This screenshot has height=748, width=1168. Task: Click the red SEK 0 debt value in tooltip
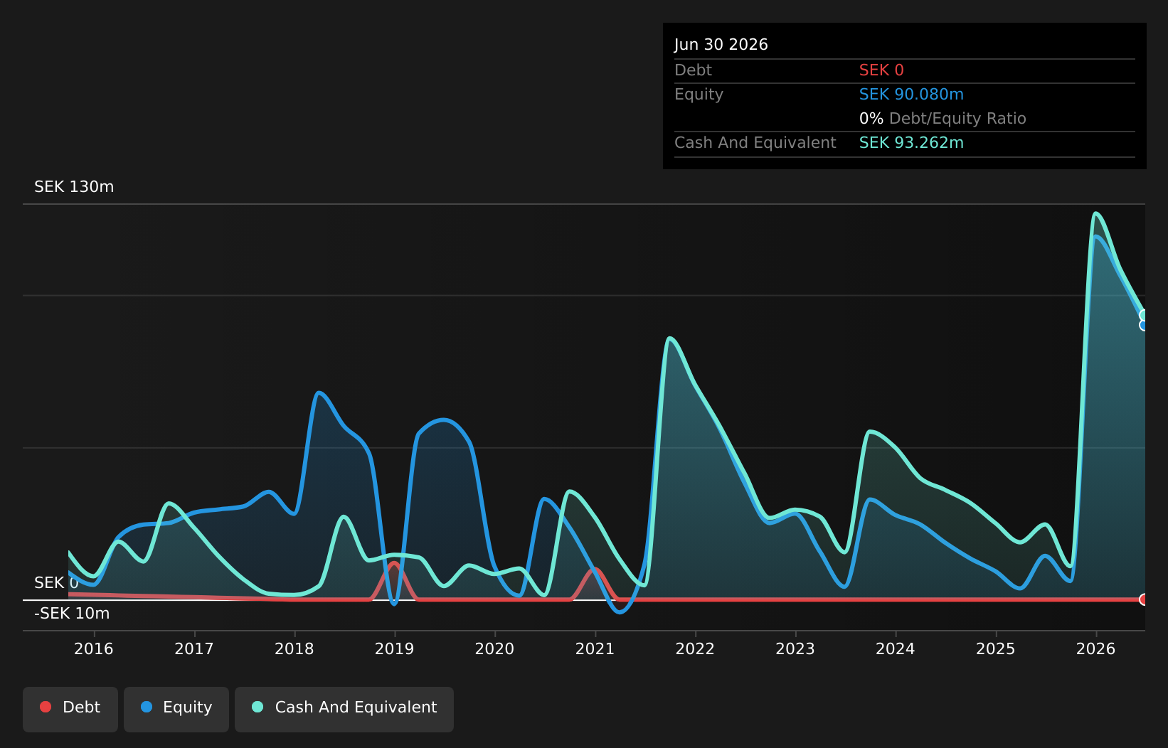click(x=881, y=70)
